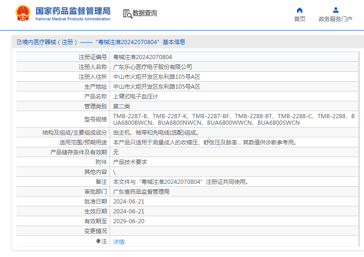Click the 变更情况 row label
Image resolution: width=364 pixels, height=257 pixels.
pos(95,231)
